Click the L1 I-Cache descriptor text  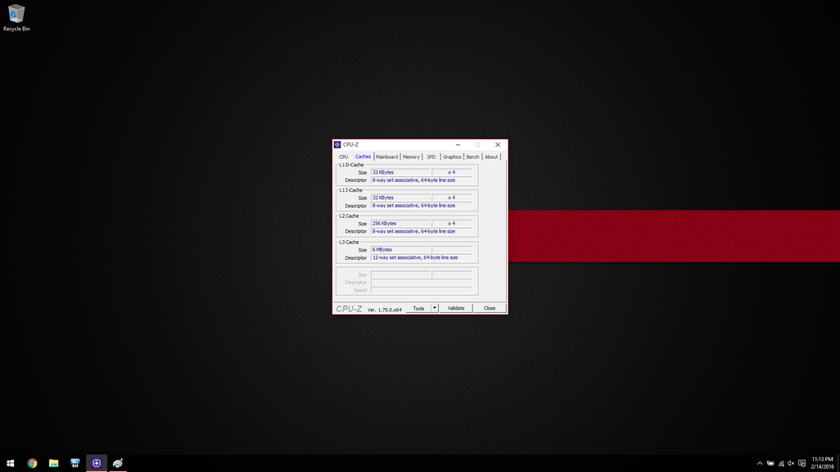413,206
